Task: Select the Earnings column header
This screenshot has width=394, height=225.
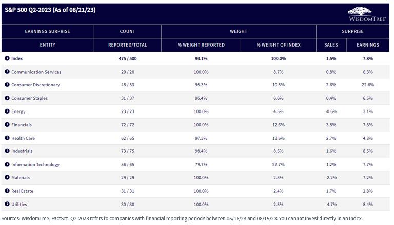Action: click(368, 45)
